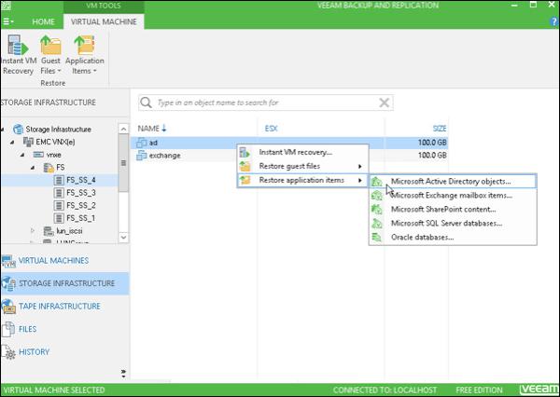The width and height of the screenshot is (560, 397).
Task: Click the exchange virtual machine icon
Action: (142, 155)
